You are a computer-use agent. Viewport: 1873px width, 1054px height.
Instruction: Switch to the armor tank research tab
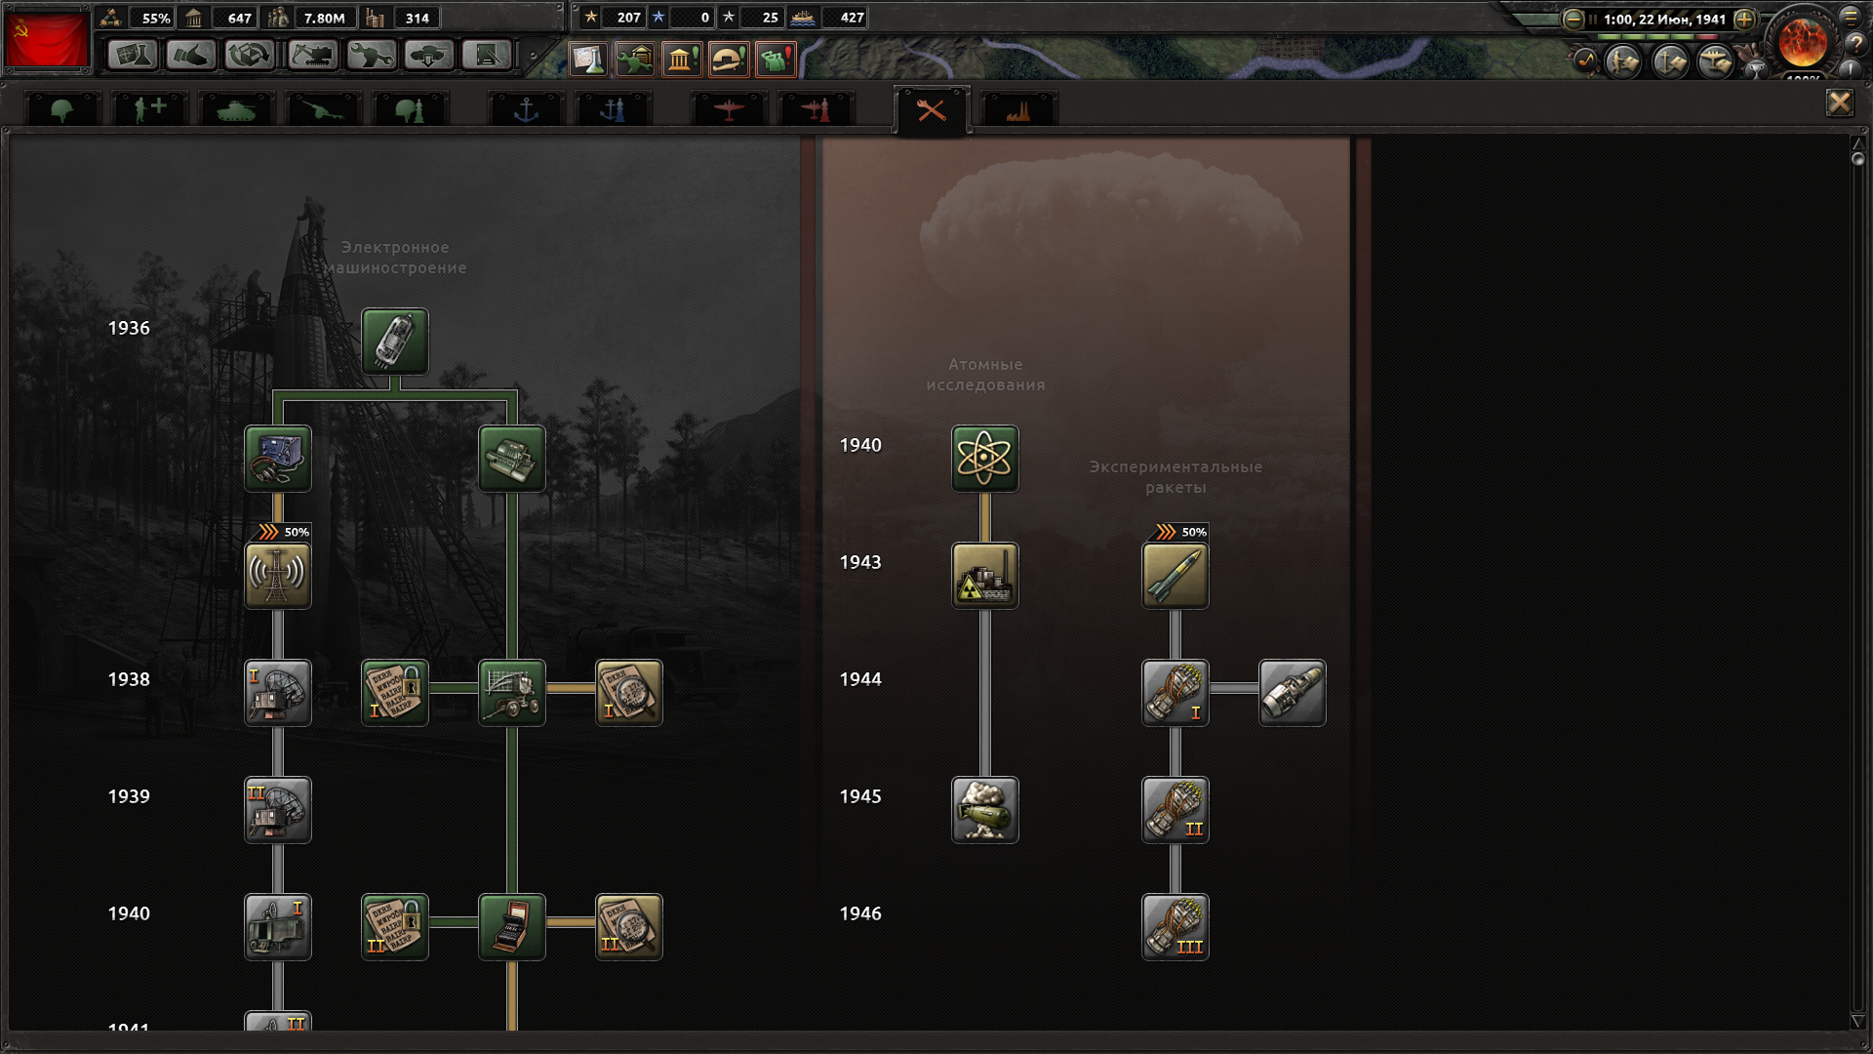(236, 110)
